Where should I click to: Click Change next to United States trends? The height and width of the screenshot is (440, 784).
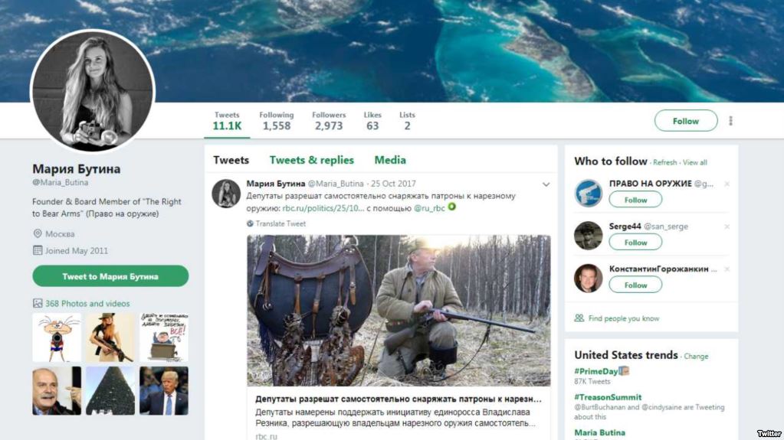click(x=696, y=357)
